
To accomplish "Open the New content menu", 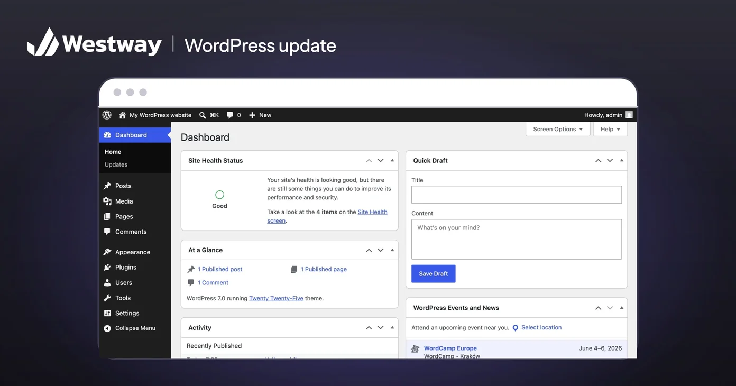I will (260, 115).
